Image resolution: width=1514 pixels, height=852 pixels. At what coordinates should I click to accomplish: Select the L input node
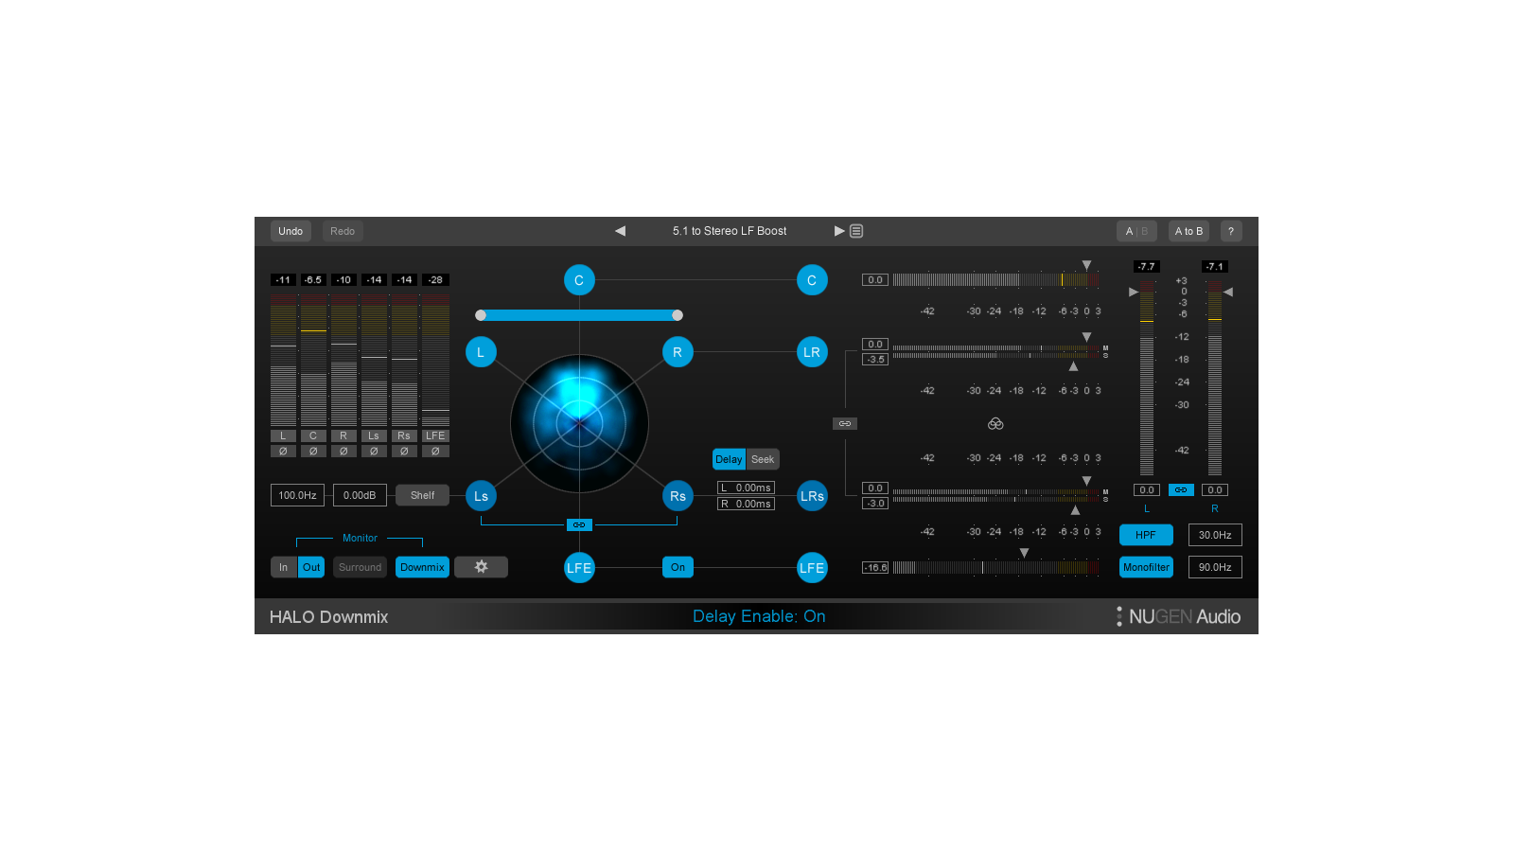click(481, 352)
